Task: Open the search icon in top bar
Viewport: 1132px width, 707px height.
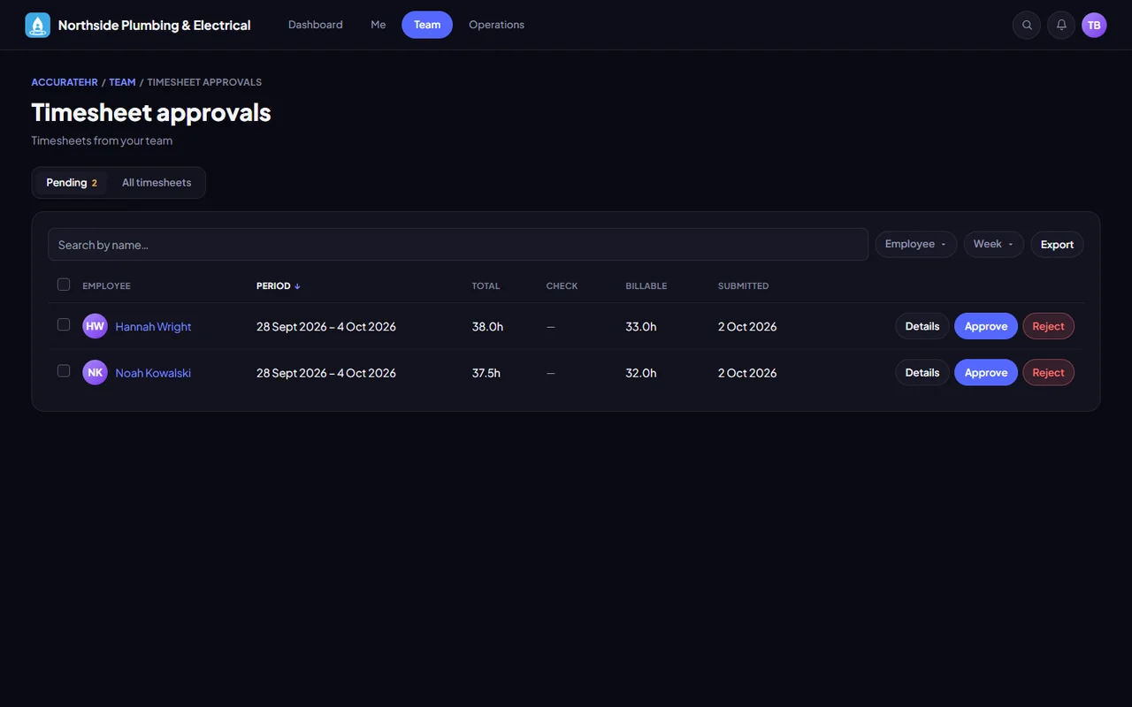Action: (x=1027, y=25)
